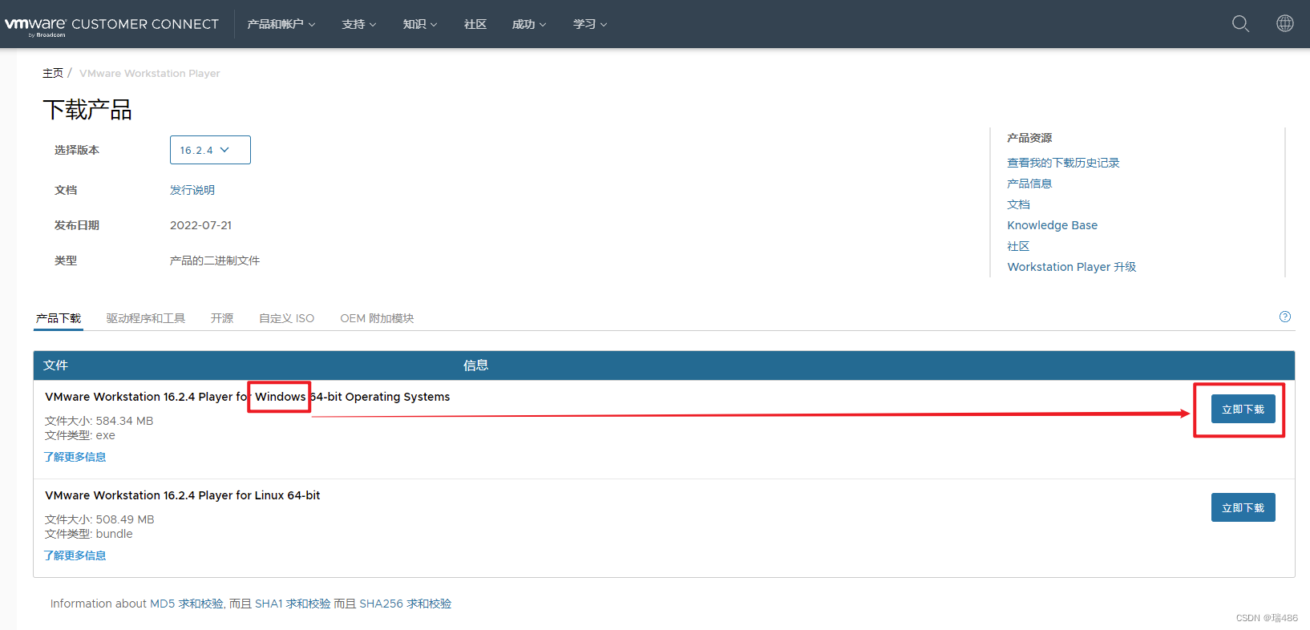Click release date 2022-07-21
The height and width of the screenshot is (630, 1310).
(x=200, y=225)
